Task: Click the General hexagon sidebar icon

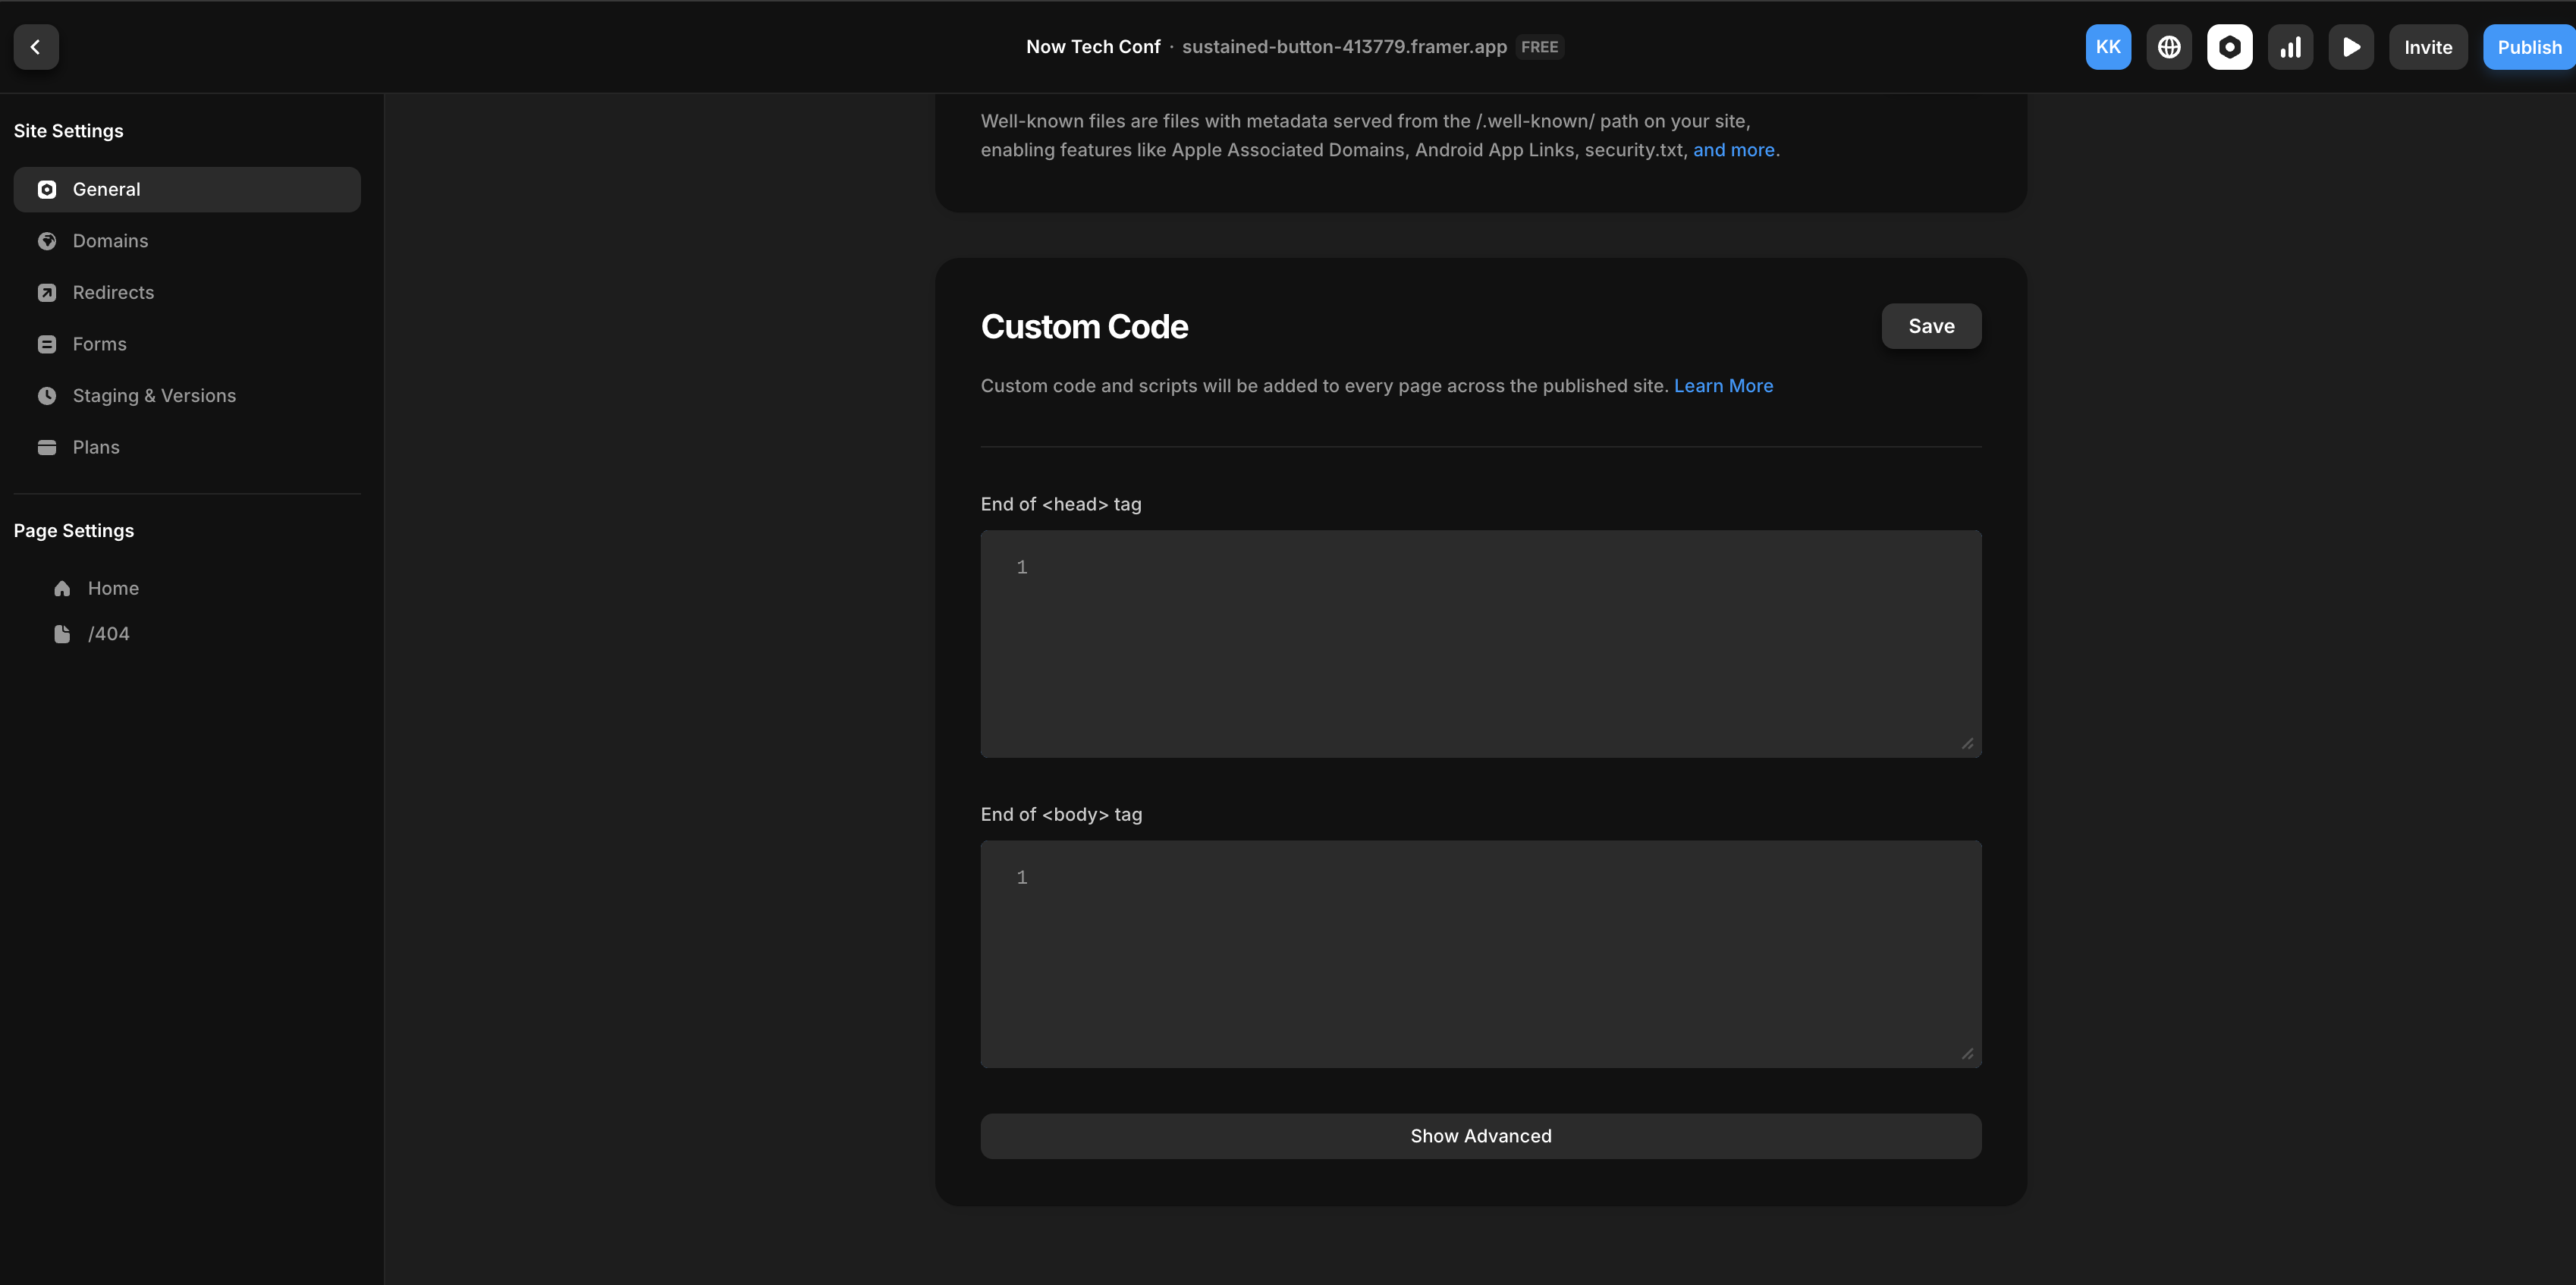Action: point(47,189)
